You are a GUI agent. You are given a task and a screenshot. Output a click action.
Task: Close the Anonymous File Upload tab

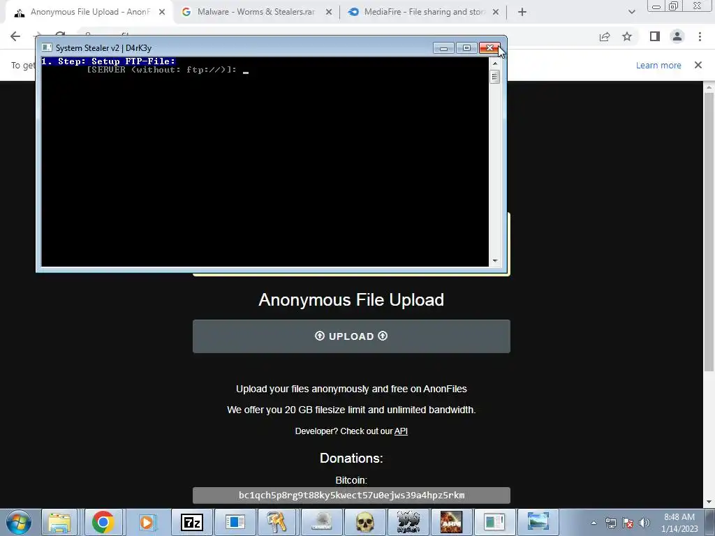click(162, 13)
